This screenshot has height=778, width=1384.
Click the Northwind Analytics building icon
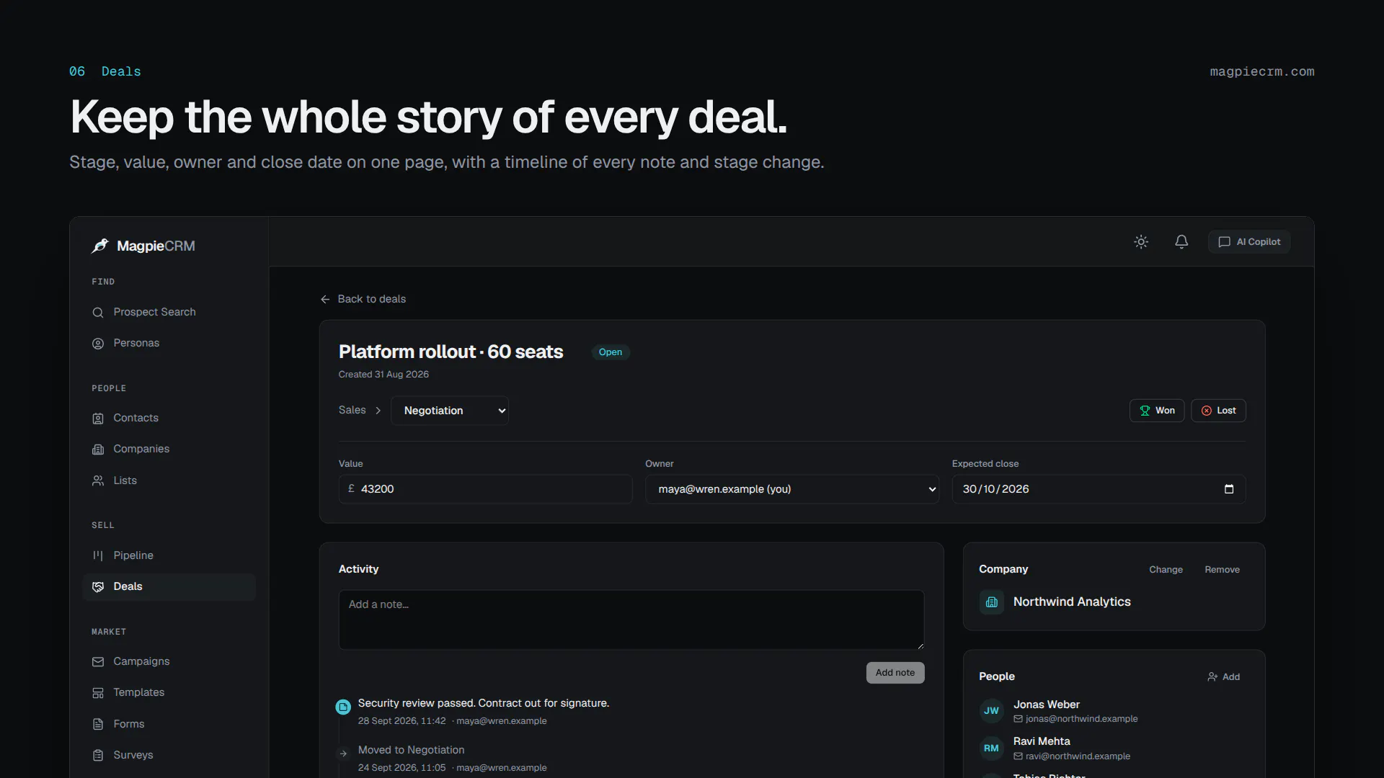992,602
